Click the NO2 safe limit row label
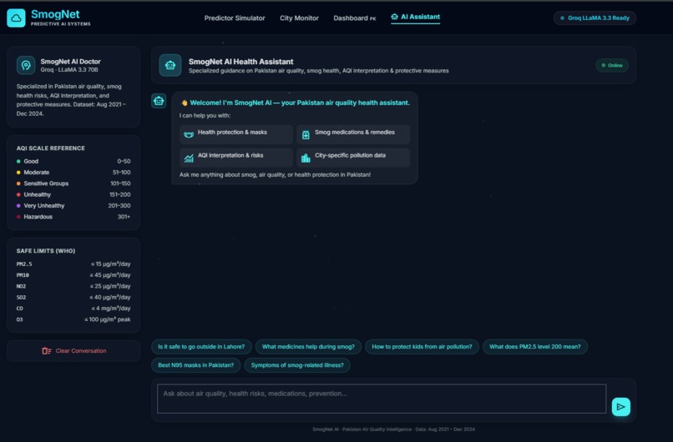The width and height of the screenshot is (673, 442). (21, 286)
